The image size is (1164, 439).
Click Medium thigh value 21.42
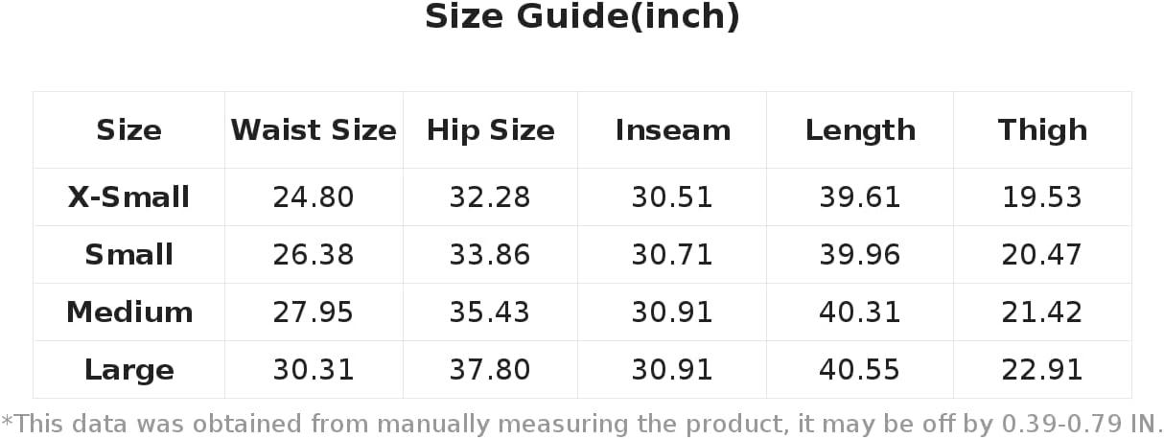pos(1042,312)
